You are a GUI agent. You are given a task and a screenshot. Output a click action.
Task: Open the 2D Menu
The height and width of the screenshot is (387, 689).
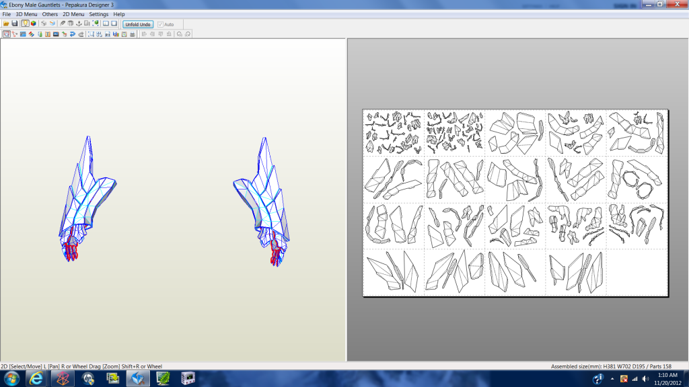pyautogui.click(x=73, y=14)
